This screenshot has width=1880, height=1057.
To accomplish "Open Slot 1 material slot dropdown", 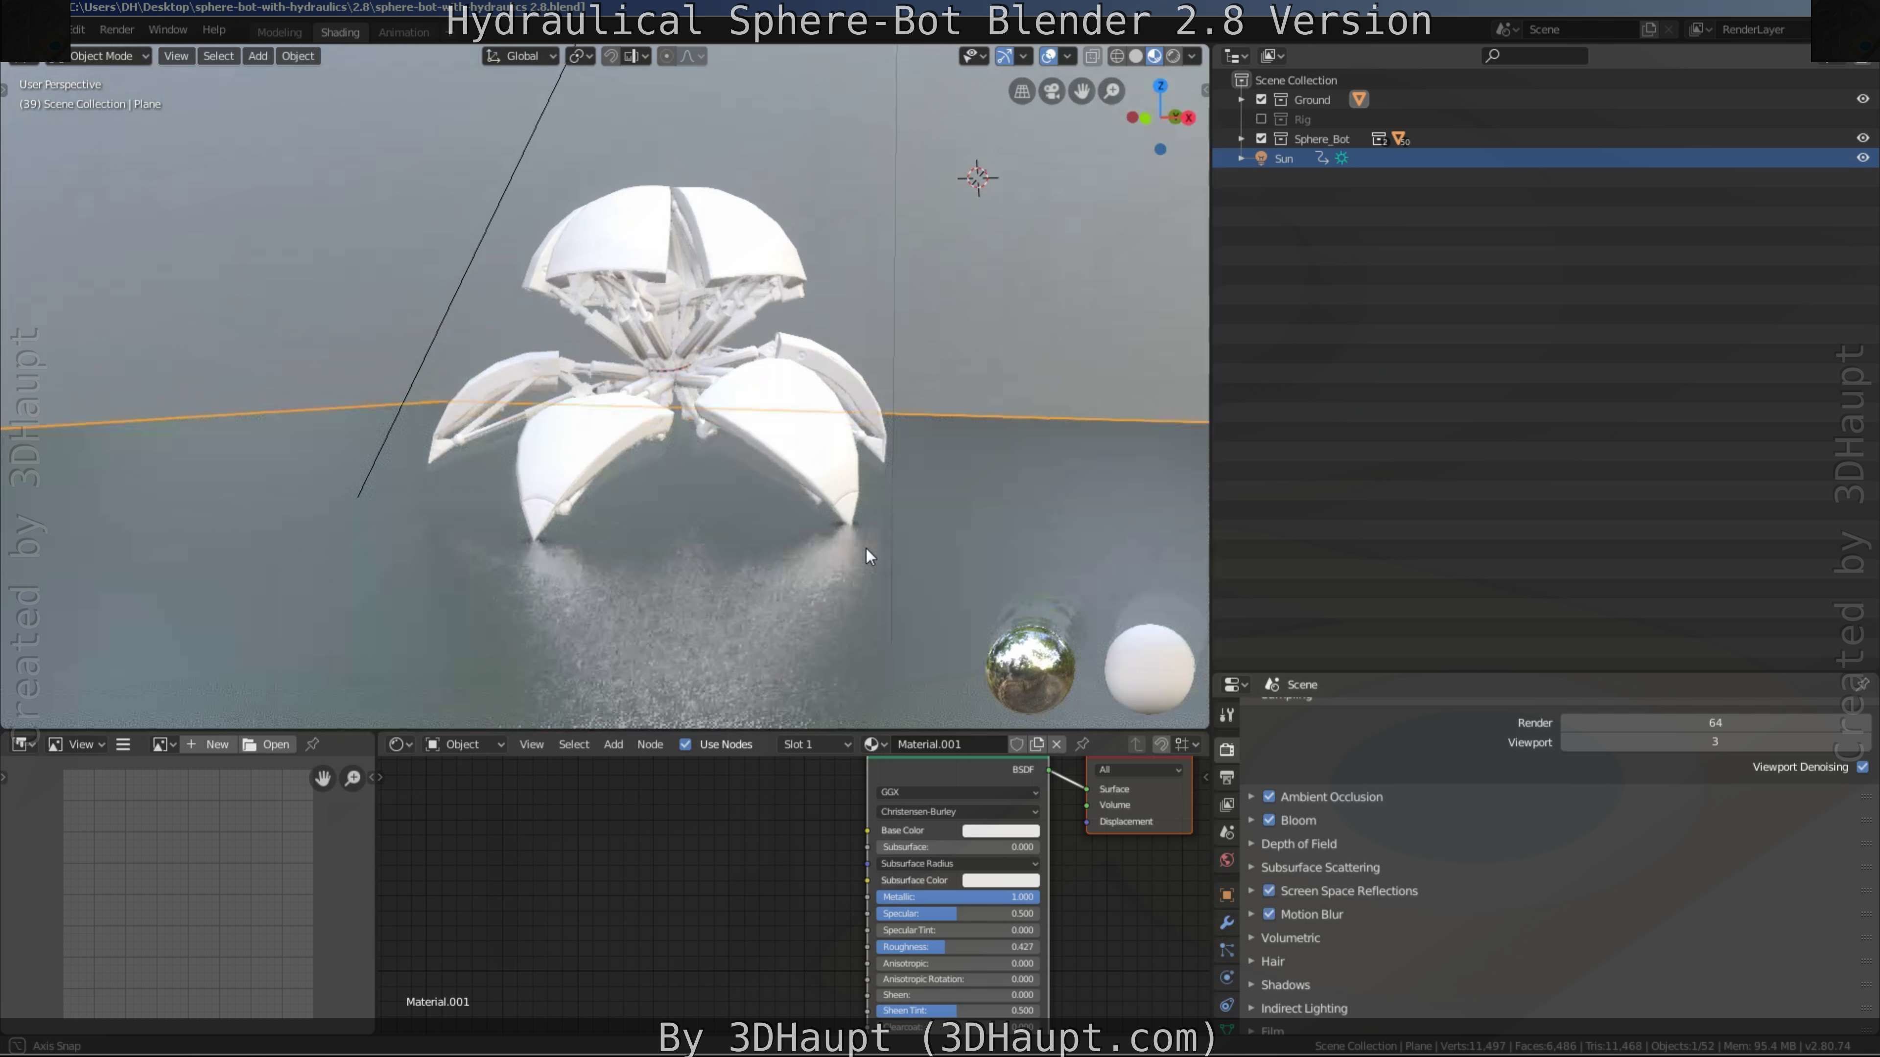I will [816, 745].
